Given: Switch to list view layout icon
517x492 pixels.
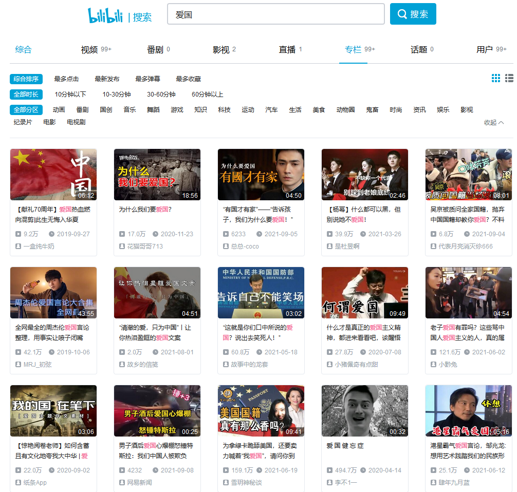Looking at the screenshot, I should [x=509, y=78].
